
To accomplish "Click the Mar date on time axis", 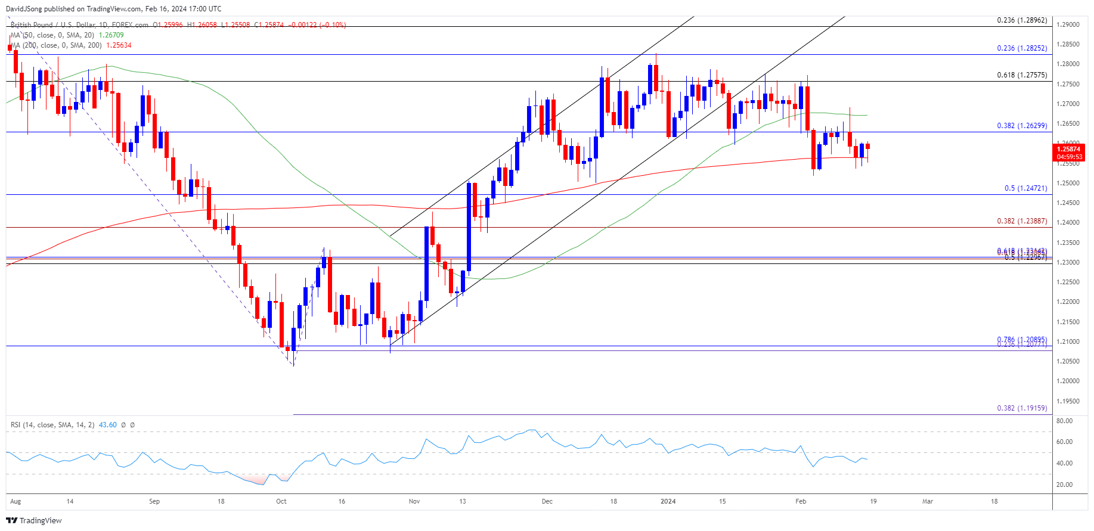I will [x=928, y=502].
